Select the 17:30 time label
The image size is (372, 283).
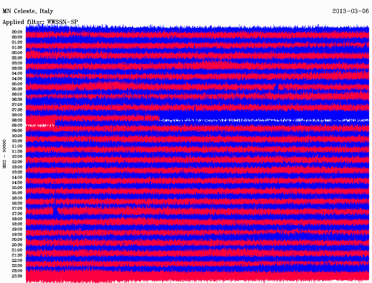point(17,214)
